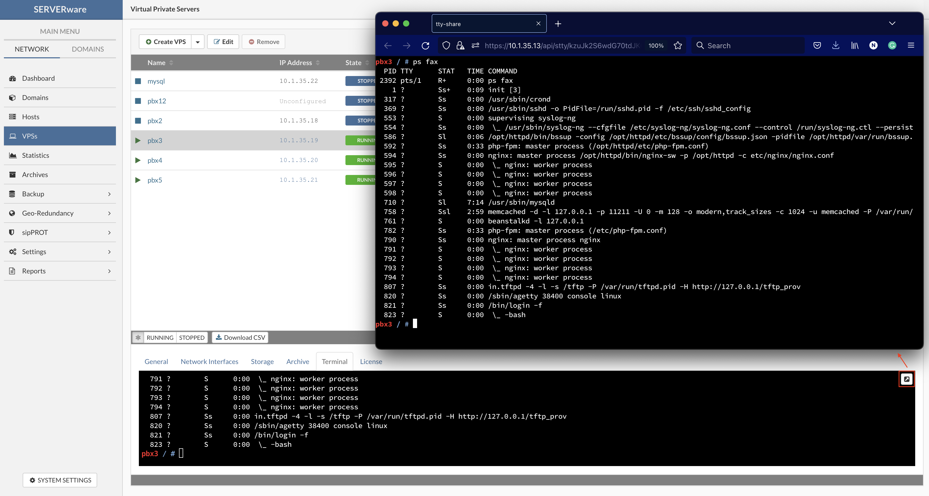Viewport: 929px width, 496px height.
Task: Open the pbx5 VPS link
Action: pyautogui.click(x=154, y=180)
